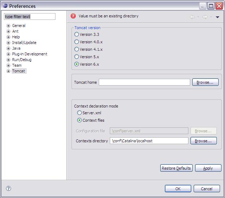Screen dimensions: 225x198
Task: Click the red error icon in header
Action: (73, 16)
